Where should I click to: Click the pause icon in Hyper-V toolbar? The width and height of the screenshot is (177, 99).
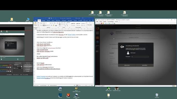(105, 23)
